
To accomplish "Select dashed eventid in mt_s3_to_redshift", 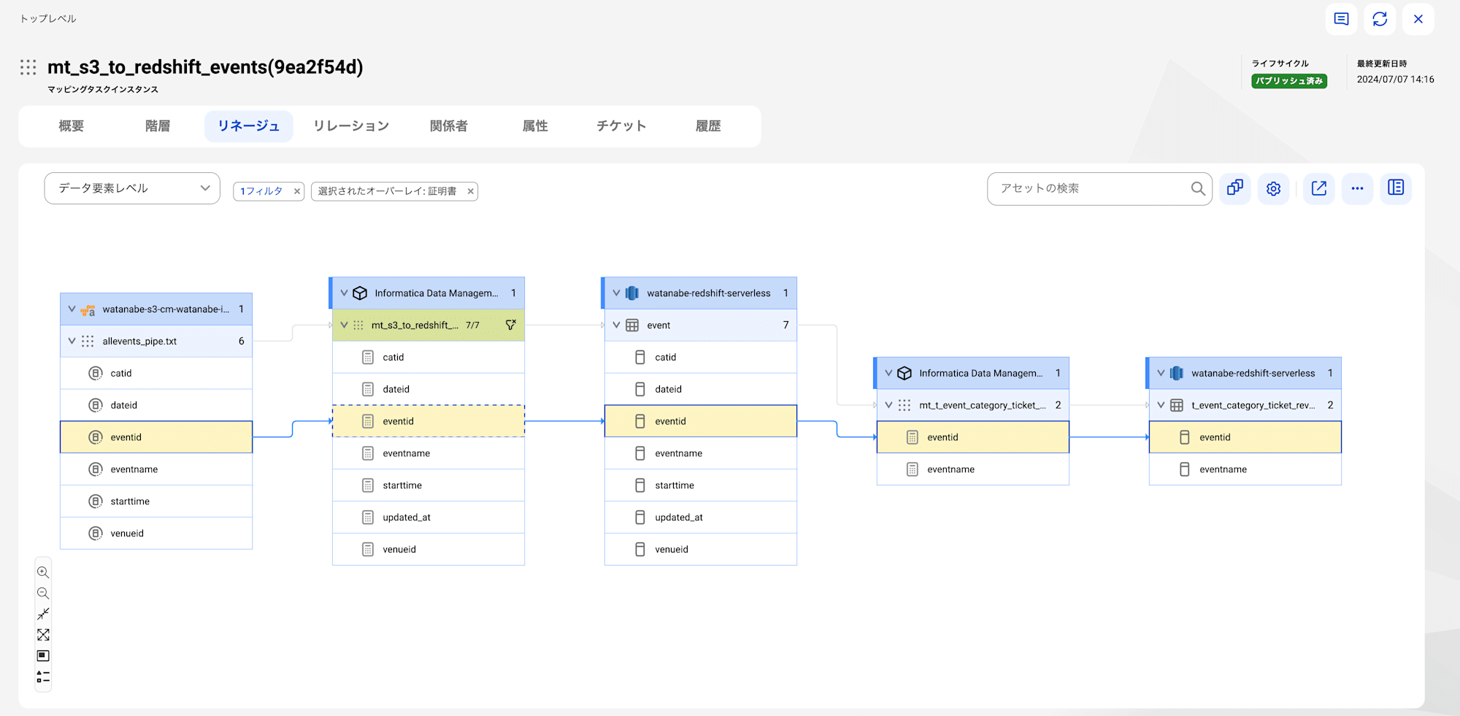I will click(429, 421).
